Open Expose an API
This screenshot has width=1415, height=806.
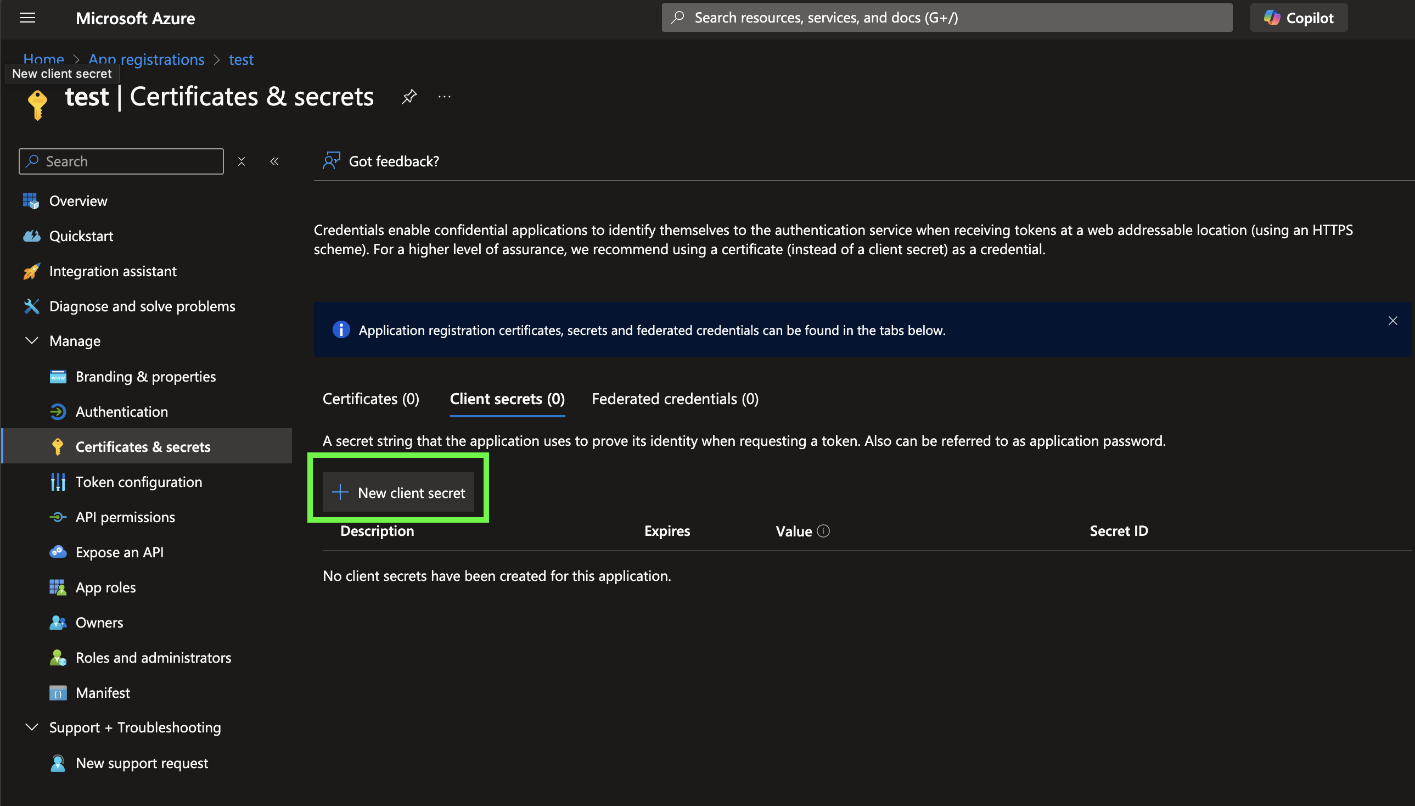pyautogui.click(x=120, y=552)
